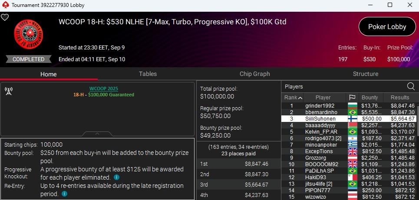Search players using the magnifier icon
The image size is (419, 200).
[410, 86]
